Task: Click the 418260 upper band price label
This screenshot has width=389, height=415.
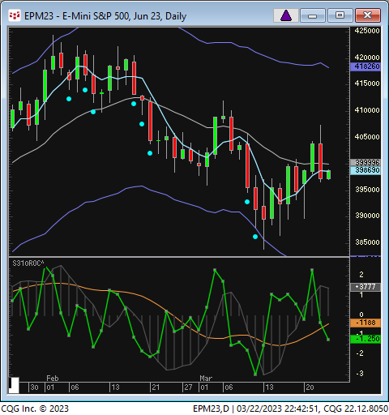Action: [x=365, y=66]
